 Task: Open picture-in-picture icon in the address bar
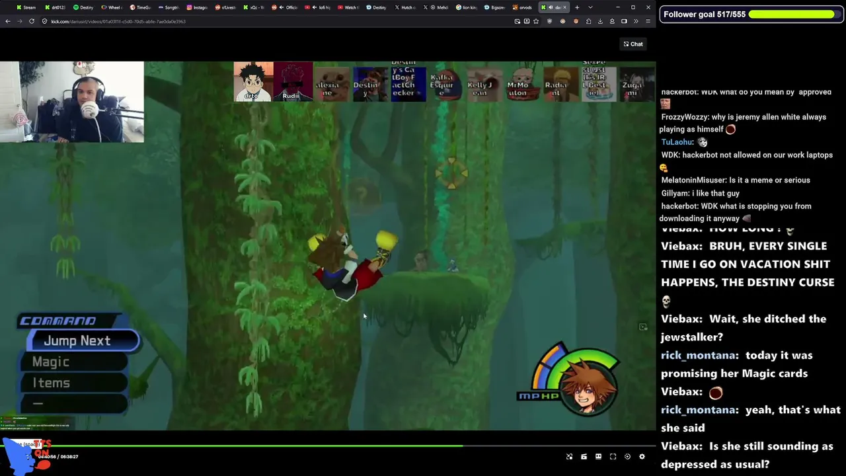click(x=517, y=21)
